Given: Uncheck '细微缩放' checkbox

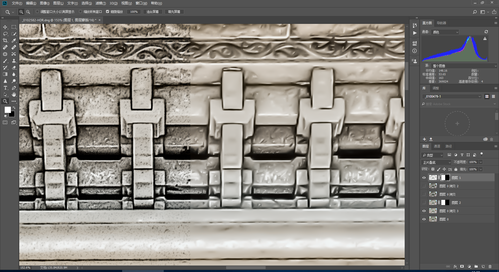Looking at the screenshot, I should 107,12.
